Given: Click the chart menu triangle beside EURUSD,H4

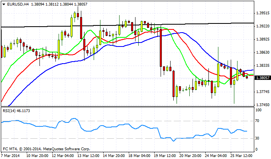Looking at the screenshot, I should click(x=4, y=4).
